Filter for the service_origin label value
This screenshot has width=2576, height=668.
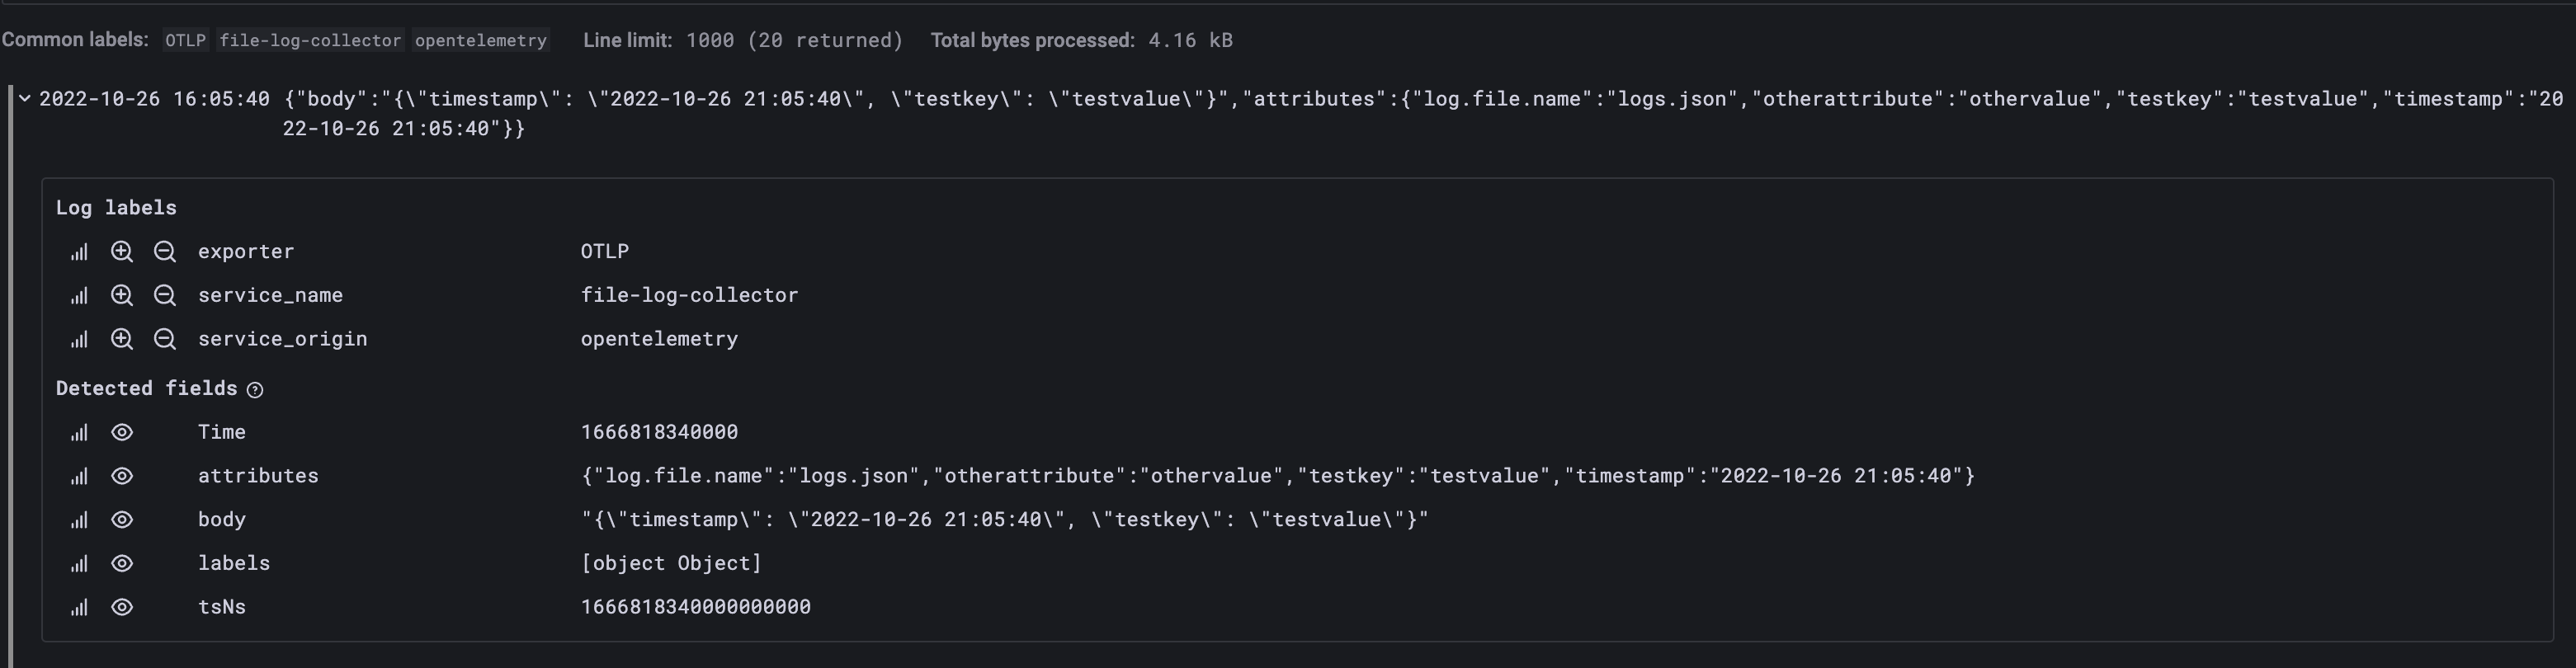click(x=122, y=339)
